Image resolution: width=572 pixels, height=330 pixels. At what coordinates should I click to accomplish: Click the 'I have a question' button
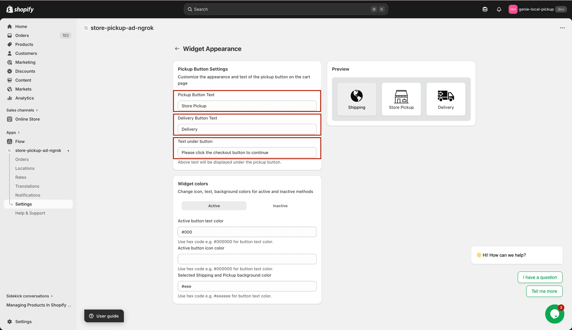(x=540, y=277)
